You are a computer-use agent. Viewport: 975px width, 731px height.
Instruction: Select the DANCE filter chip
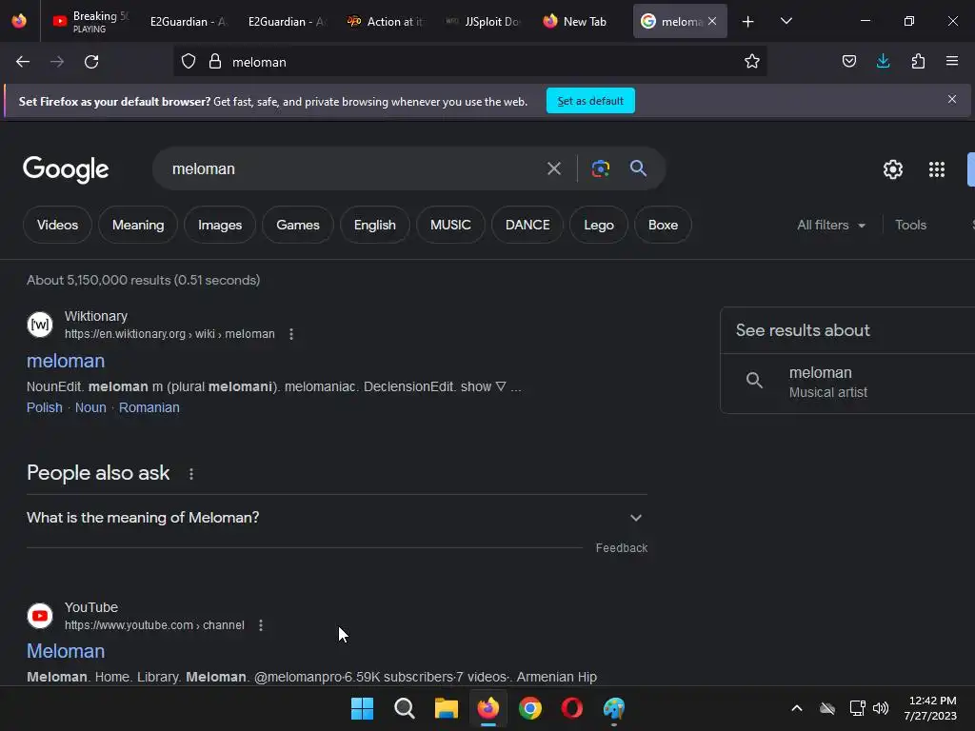[x=527, y=225]
